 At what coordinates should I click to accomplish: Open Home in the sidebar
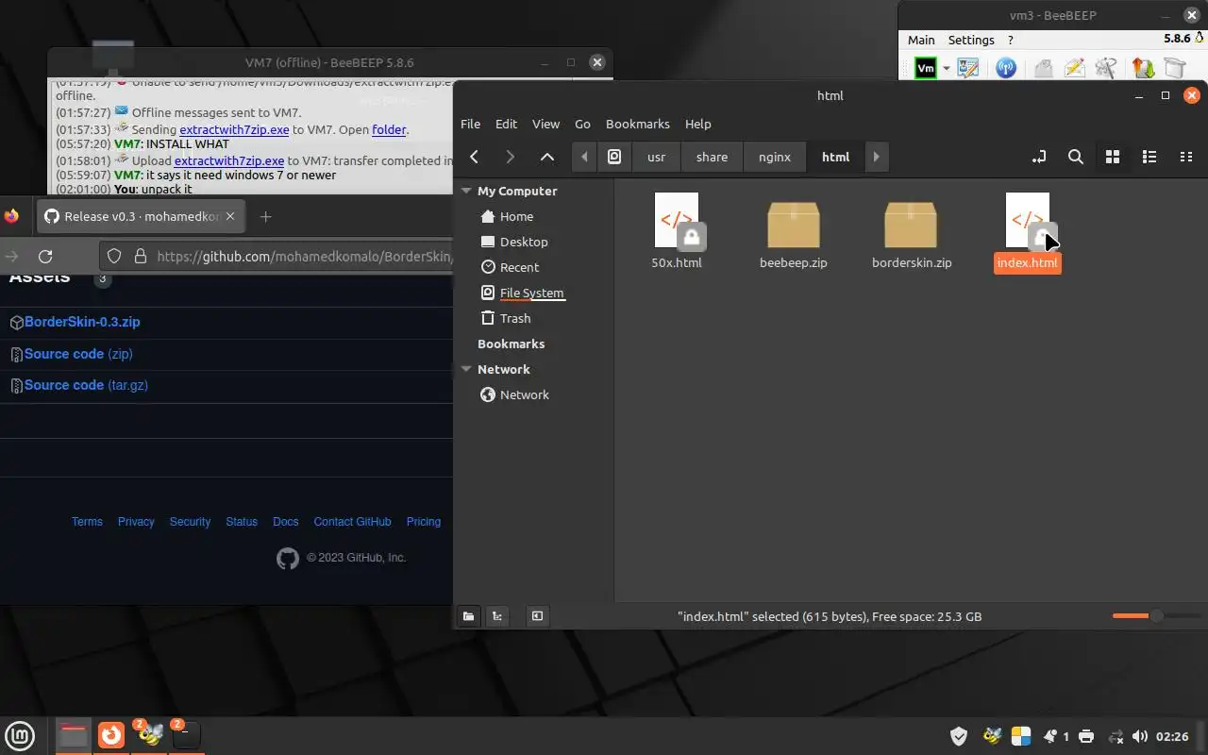[516, 216]
